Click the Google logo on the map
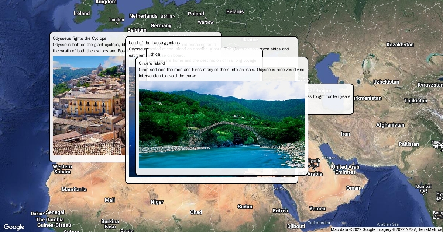 pyautogui.click(x=14, y=227)
